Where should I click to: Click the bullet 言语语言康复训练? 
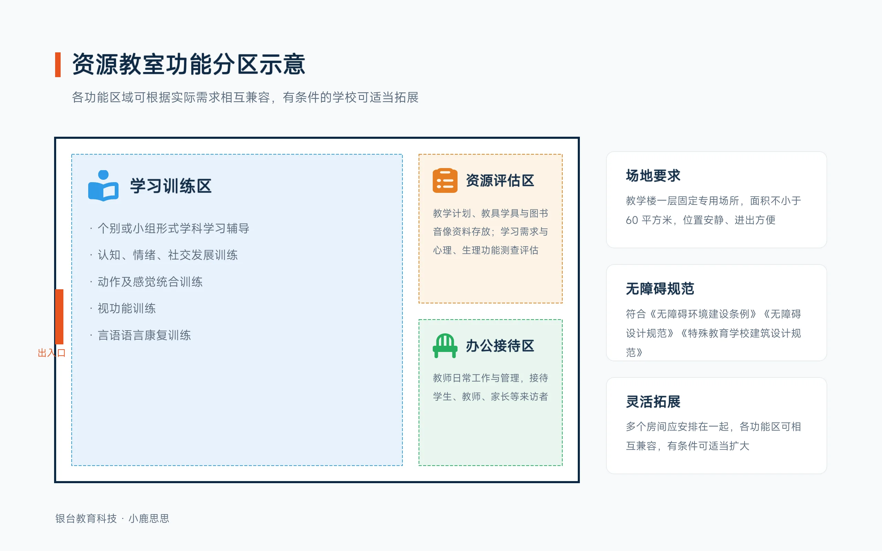(x=140, y=335)
